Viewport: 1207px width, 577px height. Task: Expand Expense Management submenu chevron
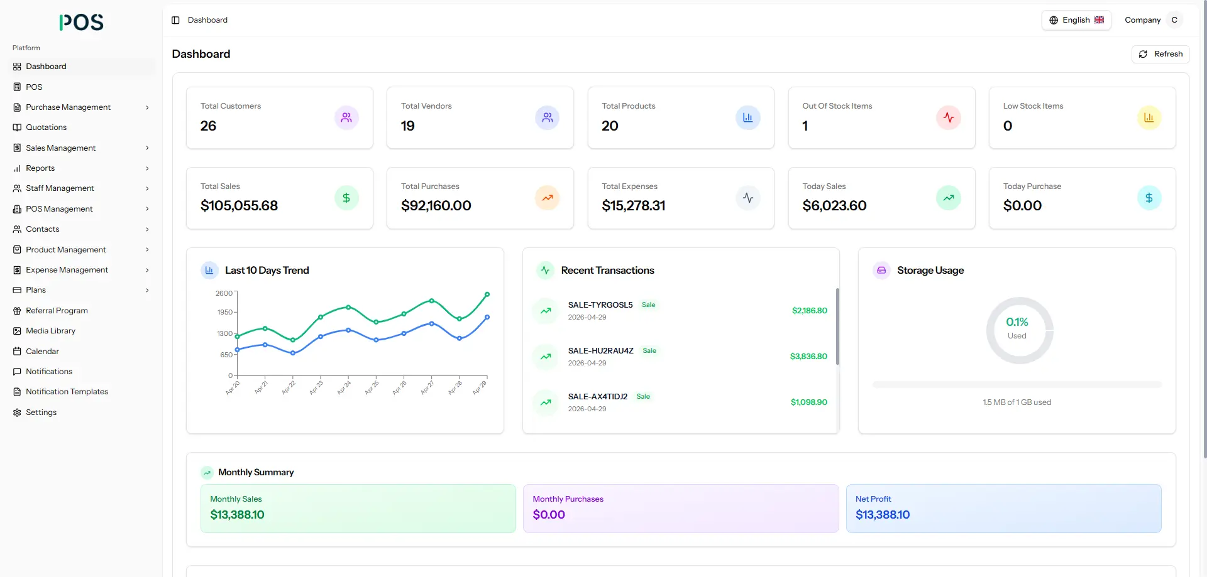(148, 270)
